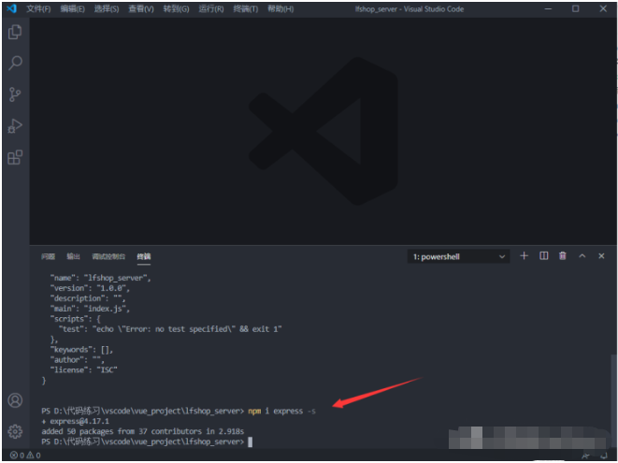Click the "version": "1.0.0" line
This screenshot has width=618, height=463.
click(90, 288)
